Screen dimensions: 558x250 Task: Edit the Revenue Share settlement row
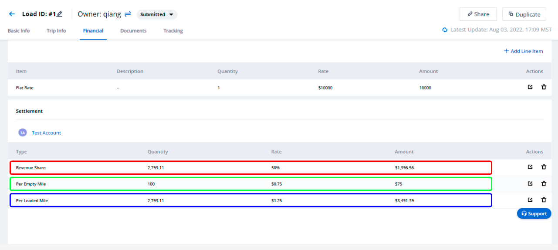point(530,167)
